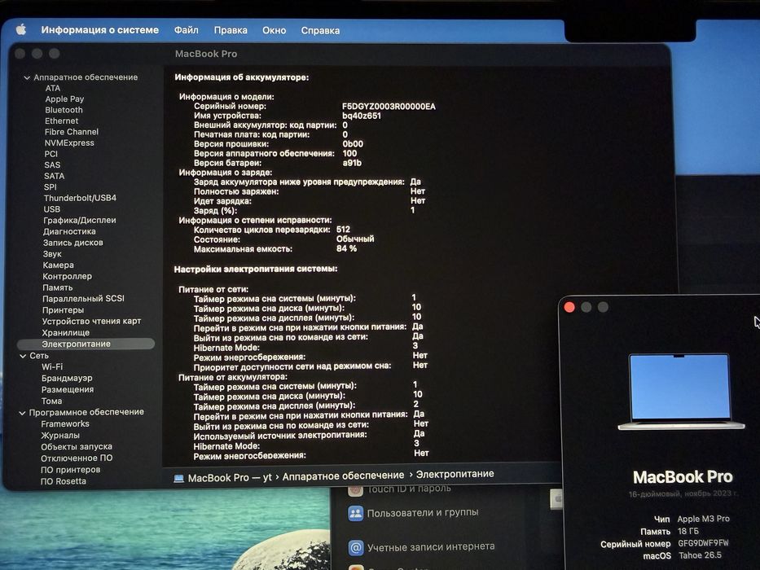
Task: Click the device name bq40z651
Action: [362, 116]
